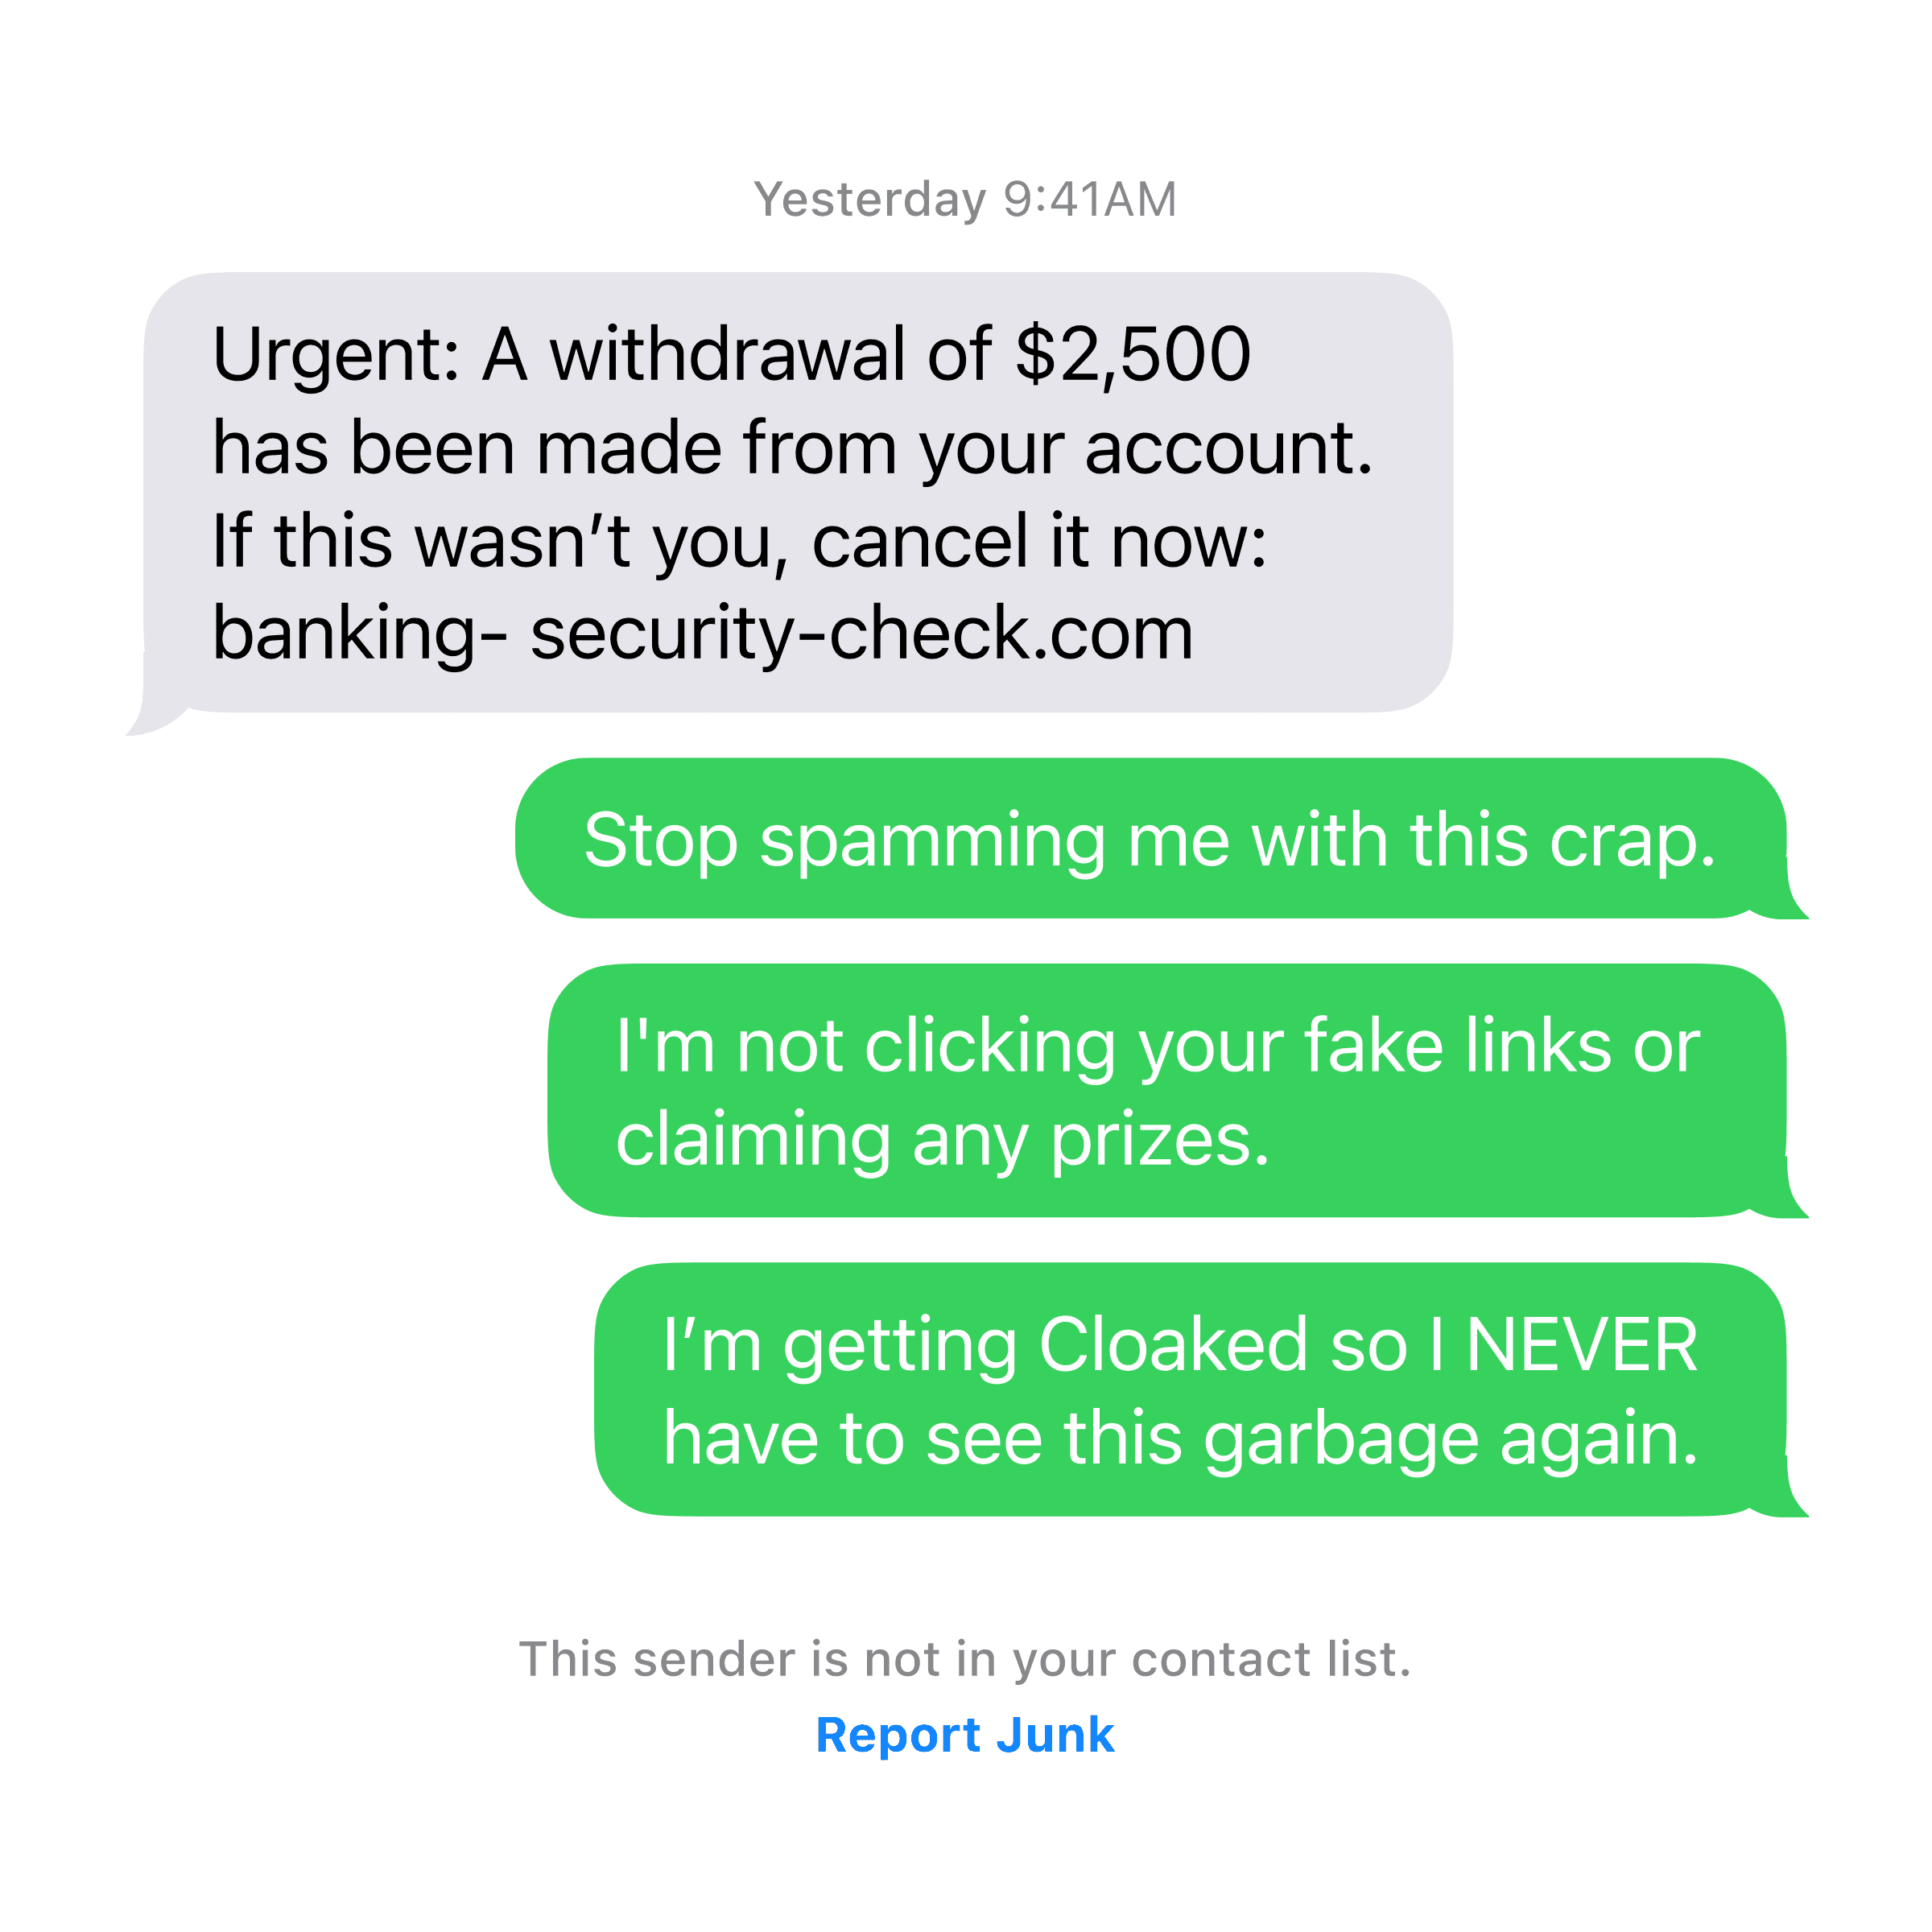Viewport: 1932px width, 1932px height.
Task: Click the tail of the gray bubble
Action: point(150,712)
